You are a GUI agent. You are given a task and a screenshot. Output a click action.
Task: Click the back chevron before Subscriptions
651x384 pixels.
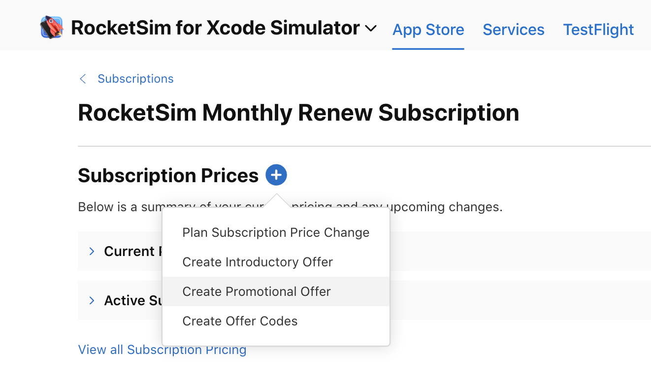(x=82, y=78)
